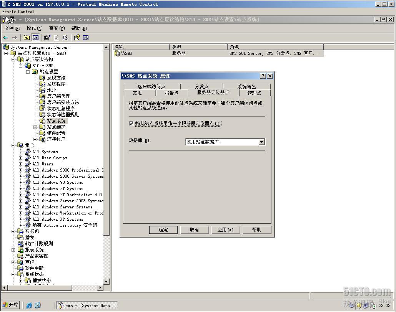Click the Back arrow toolbar icon
Screen dimensions: 396x312
(x=6, y=38)
